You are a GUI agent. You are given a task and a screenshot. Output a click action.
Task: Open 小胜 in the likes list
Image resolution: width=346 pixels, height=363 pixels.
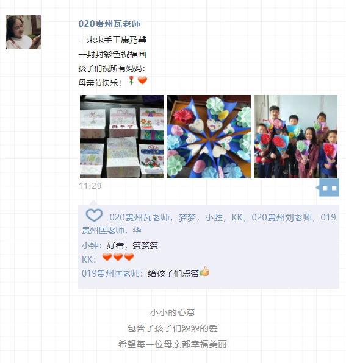pos(214,217)
